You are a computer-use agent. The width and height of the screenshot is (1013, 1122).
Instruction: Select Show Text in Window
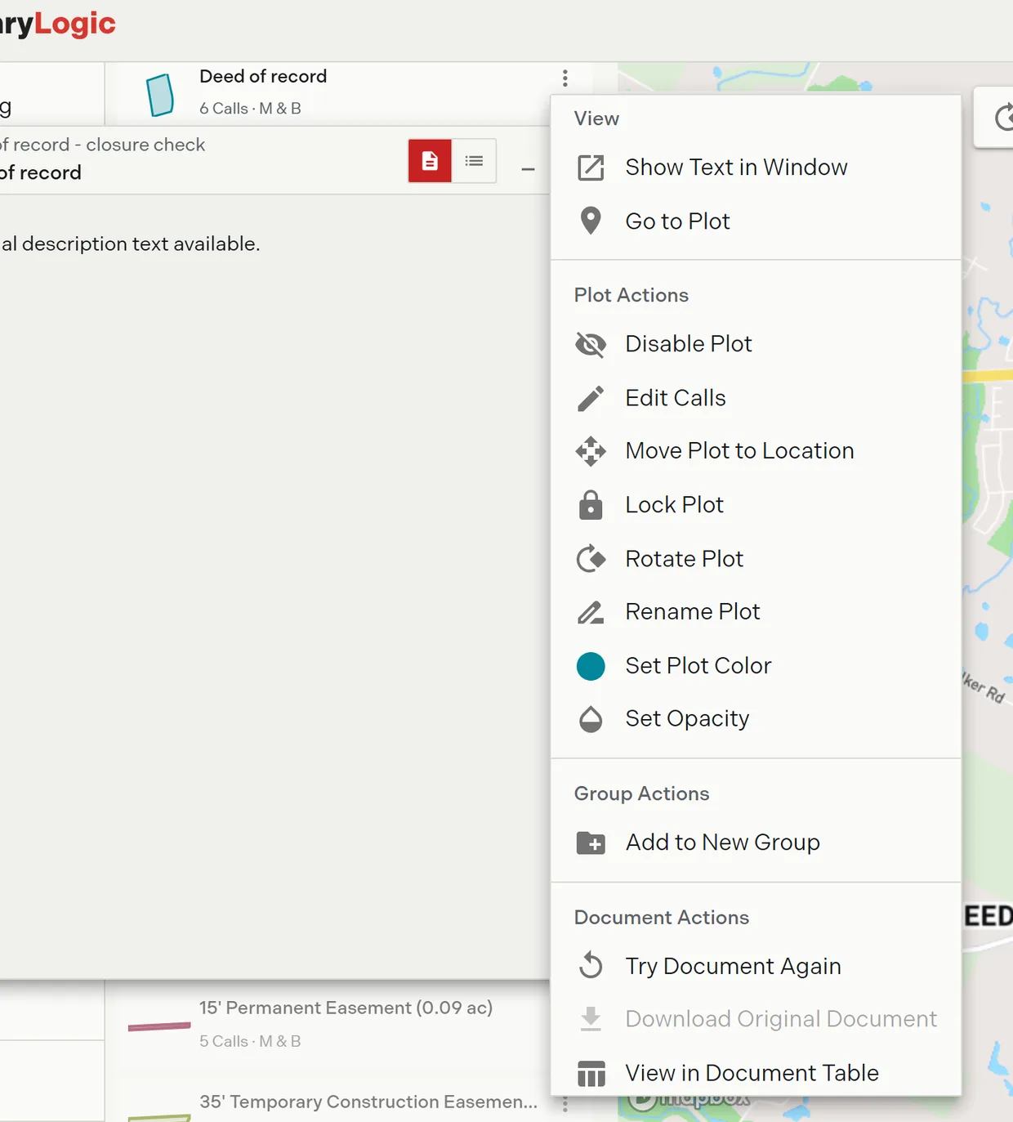(756, 168)
